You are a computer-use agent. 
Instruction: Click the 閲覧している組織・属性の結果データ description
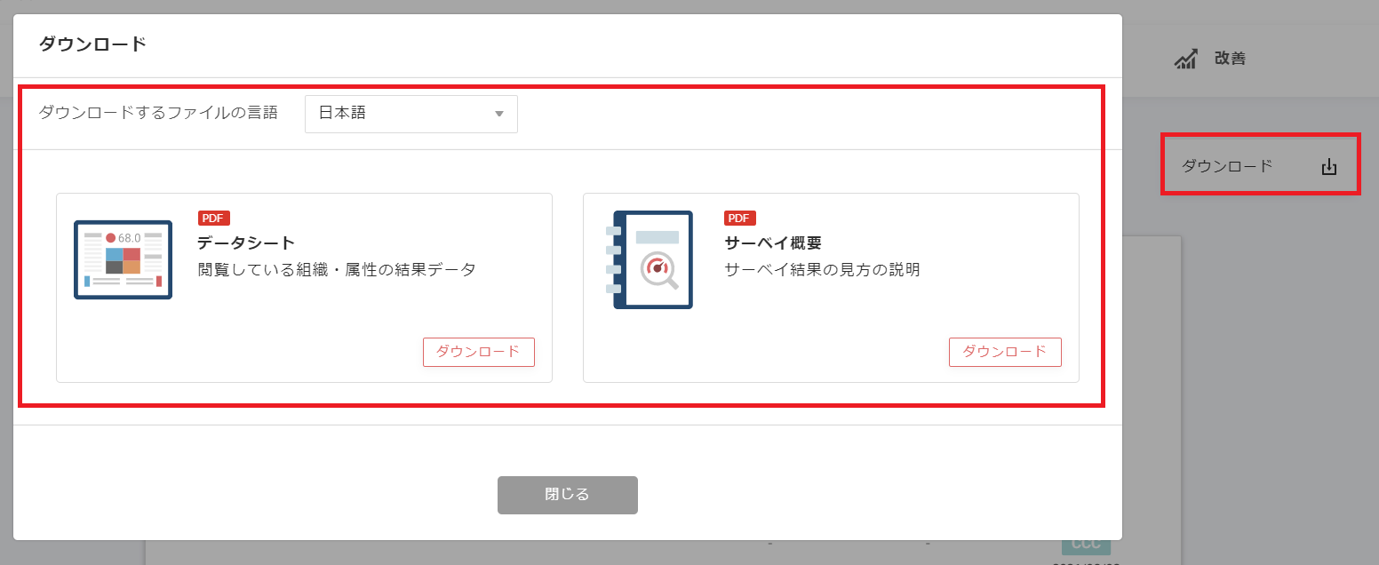(337, 270)
